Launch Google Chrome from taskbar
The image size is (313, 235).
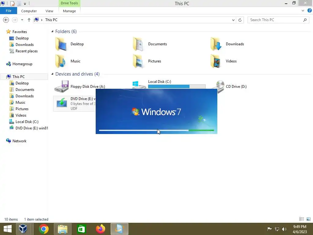coord(44,229)
